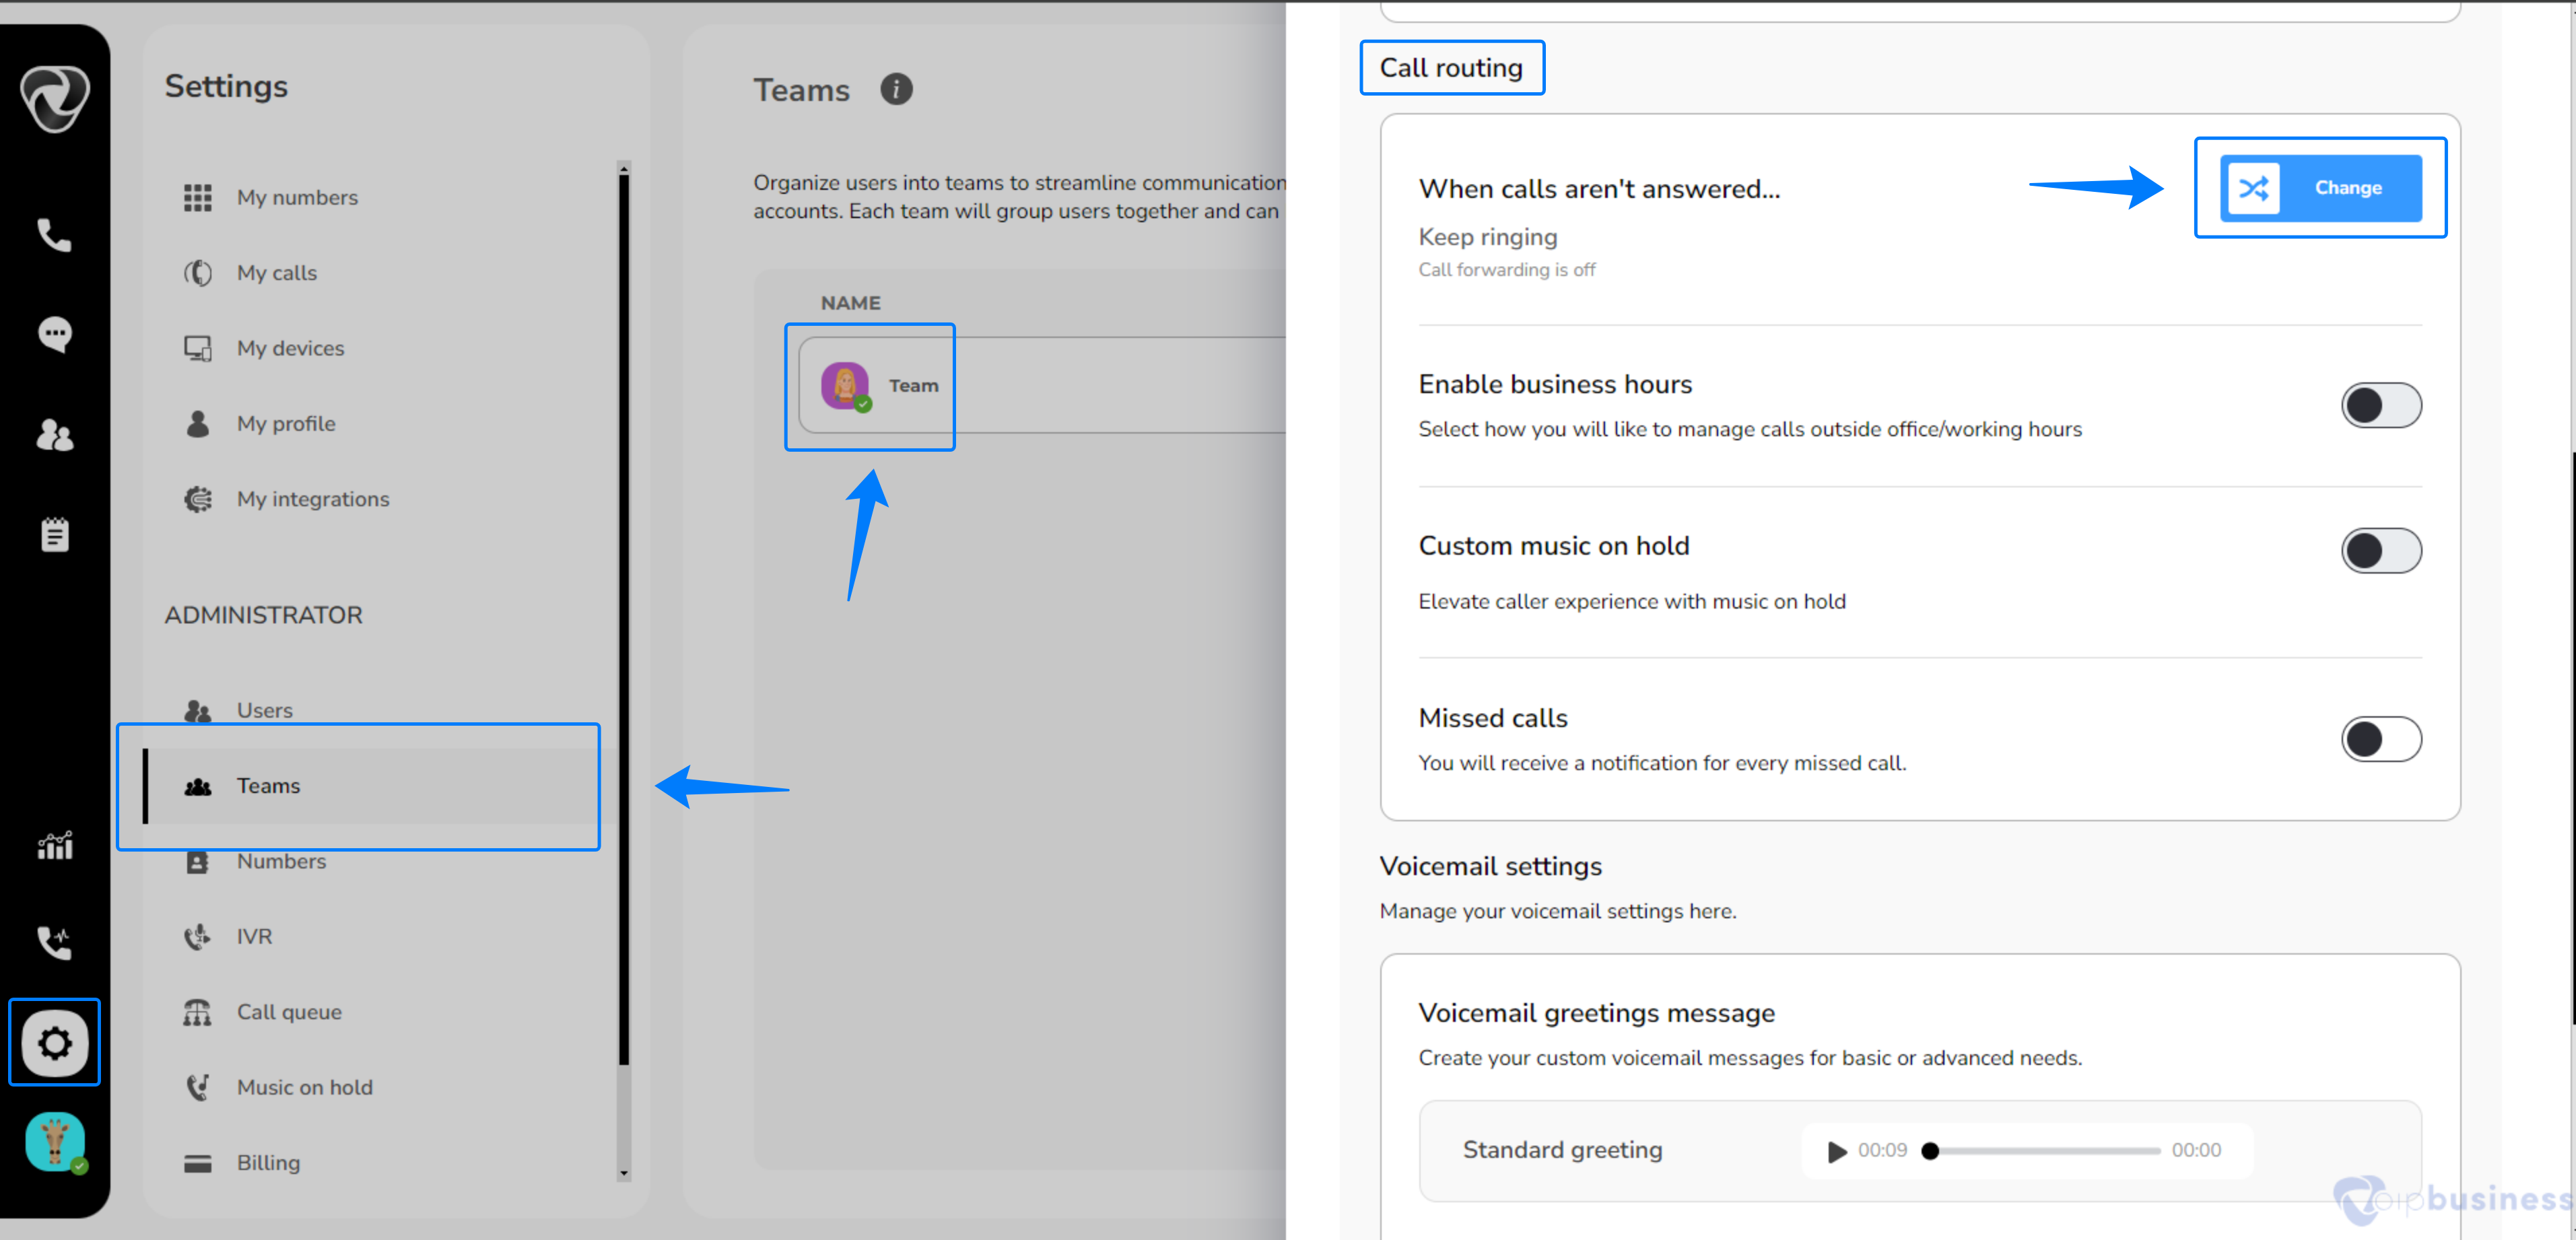
Task: Click the Numbers icon in settings list
Action: coord(197,861)
